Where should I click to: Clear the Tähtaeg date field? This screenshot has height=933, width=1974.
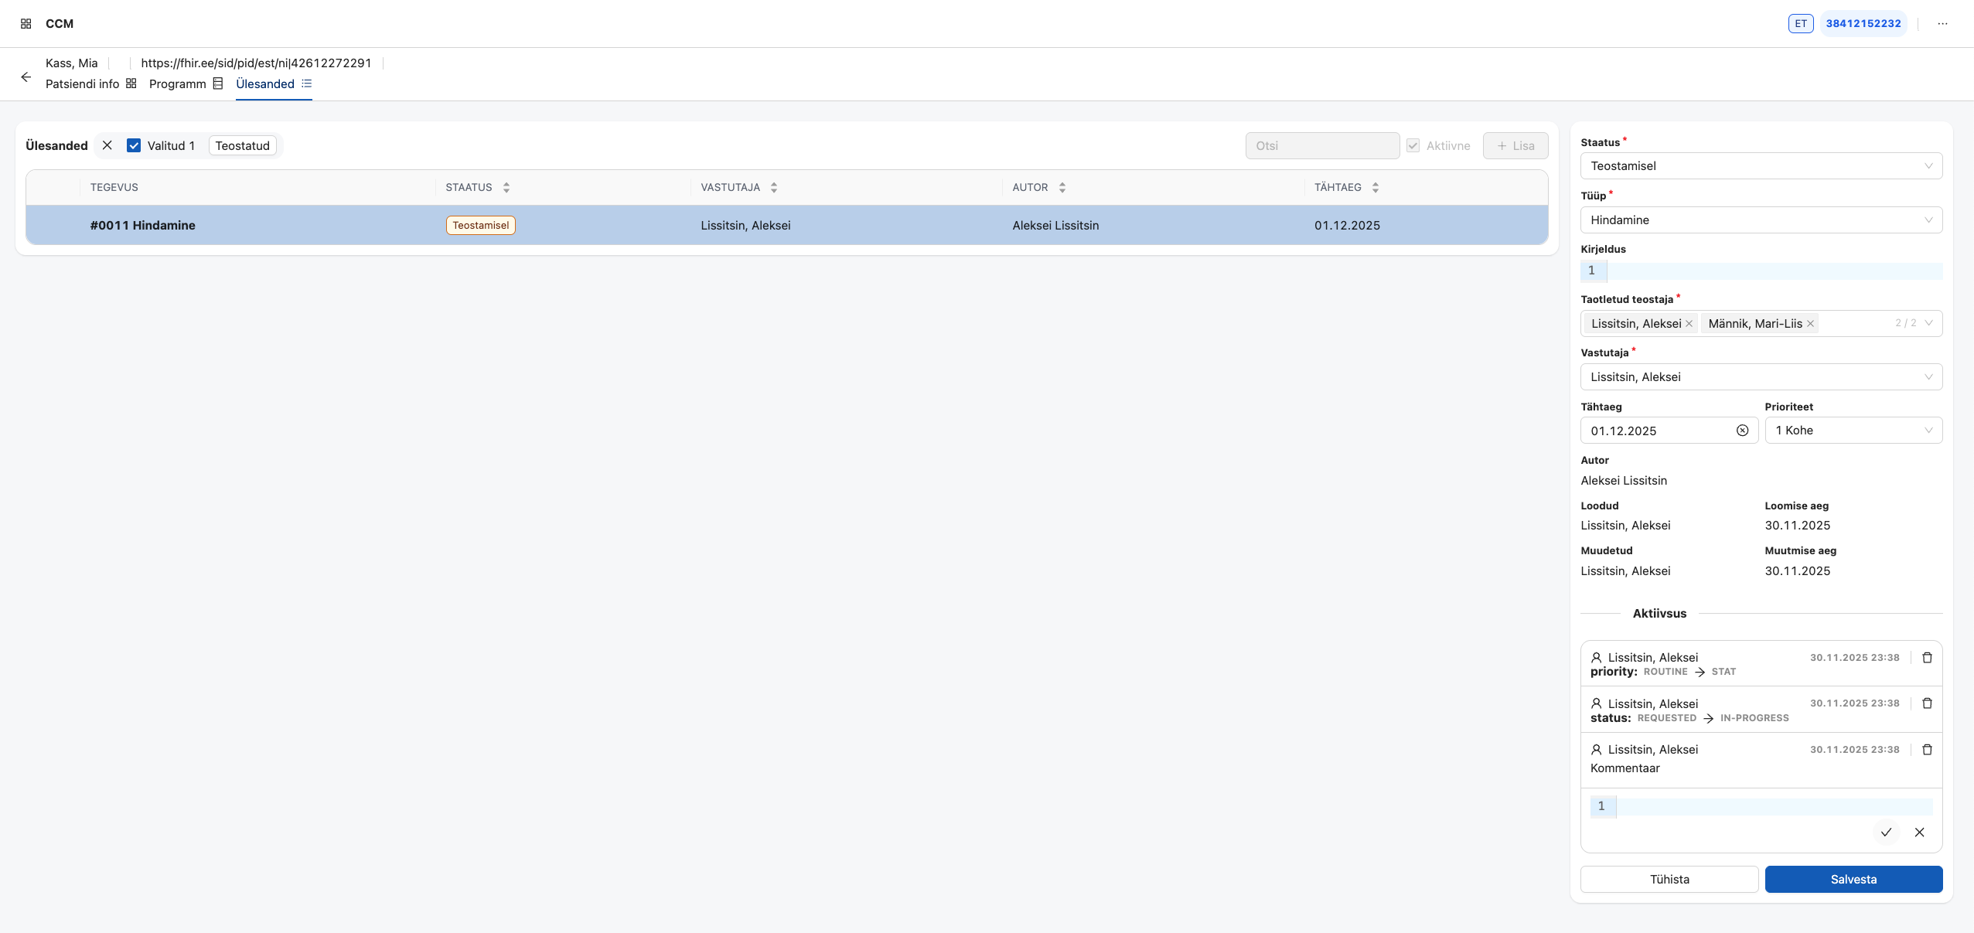pos(1744,431)
